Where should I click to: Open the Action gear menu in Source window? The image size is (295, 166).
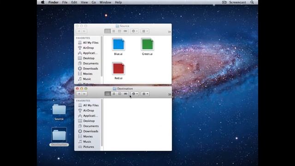[x=135, y=31]
